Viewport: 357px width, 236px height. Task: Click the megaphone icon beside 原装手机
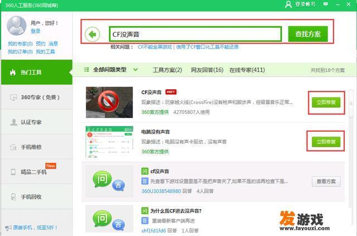[8, 228]
